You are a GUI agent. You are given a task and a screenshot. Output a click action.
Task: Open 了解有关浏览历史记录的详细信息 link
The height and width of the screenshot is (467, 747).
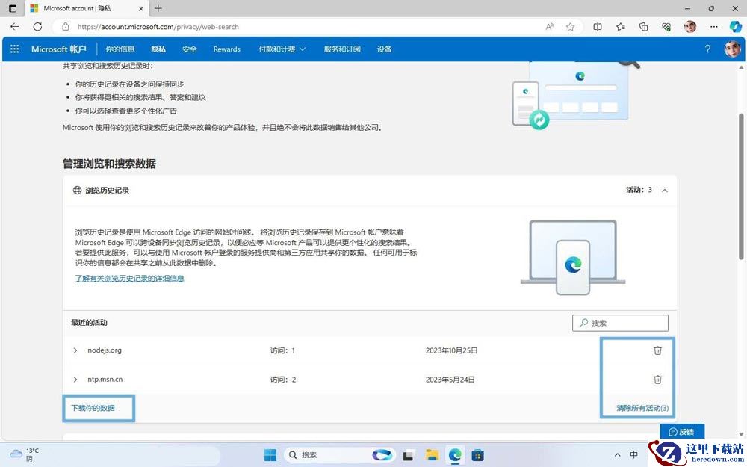[129, 278]
